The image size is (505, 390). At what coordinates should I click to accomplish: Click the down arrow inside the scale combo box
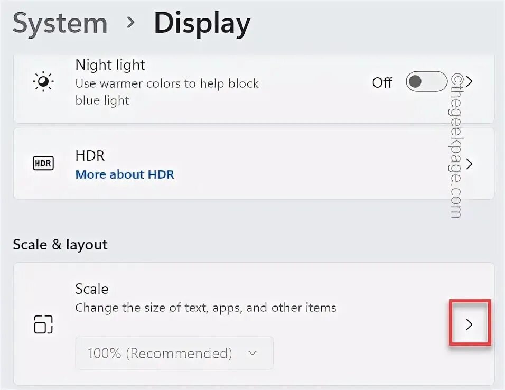pyautogui.click(x=253, y=353)
